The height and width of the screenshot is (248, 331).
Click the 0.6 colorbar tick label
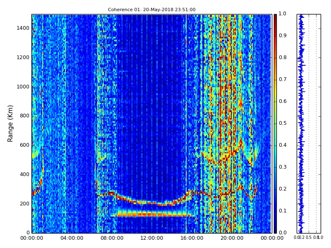[283, 101]
